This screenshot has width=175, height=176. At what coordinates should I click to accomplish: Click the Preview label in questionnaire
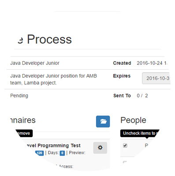(x=77, y=153)
